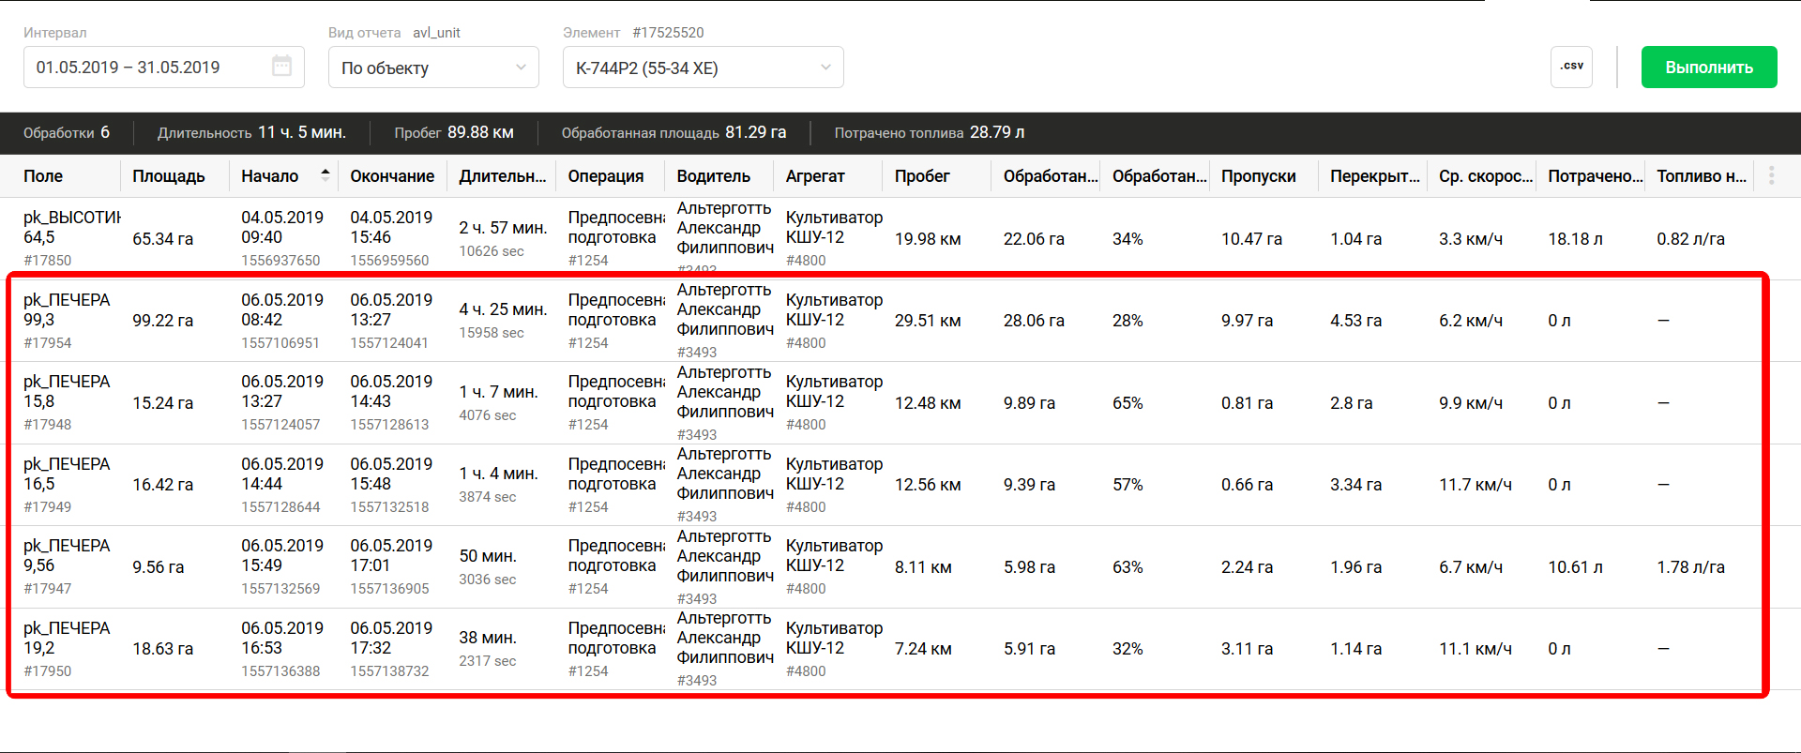Click the Водитель column header
The width and height of the screenshot is (1801, 753).
pyautogui.click(x=713, y=176)
